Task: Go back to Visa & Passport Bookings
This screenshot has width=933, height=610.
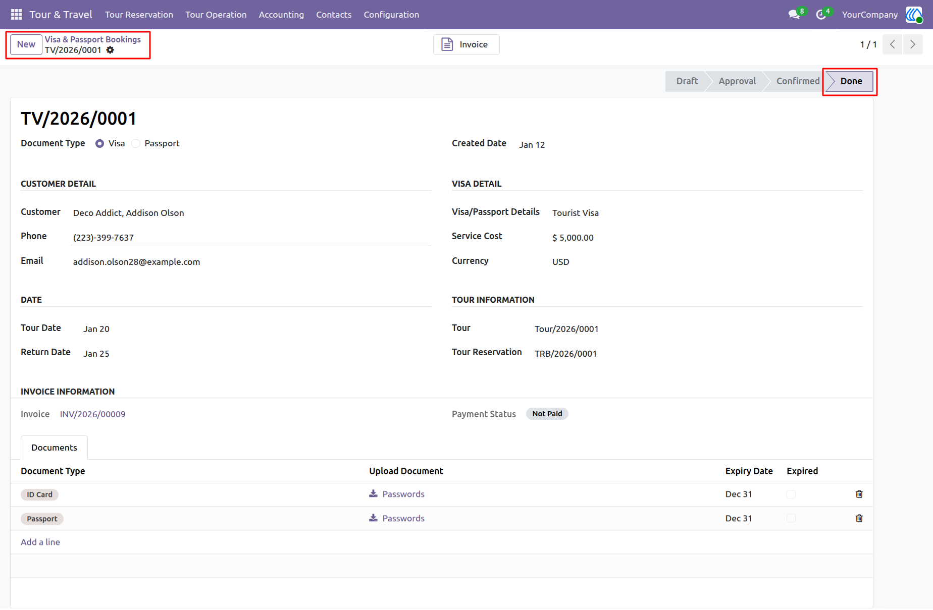Action: pos(93,39)
